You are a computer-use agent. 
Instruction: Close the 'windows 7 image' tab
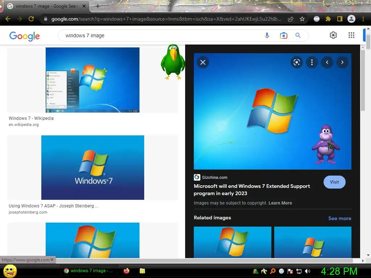point(84,6)
